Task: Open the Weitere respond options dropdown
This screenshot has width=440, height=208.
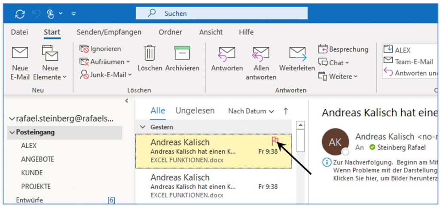Action: (x=338, y=76)
